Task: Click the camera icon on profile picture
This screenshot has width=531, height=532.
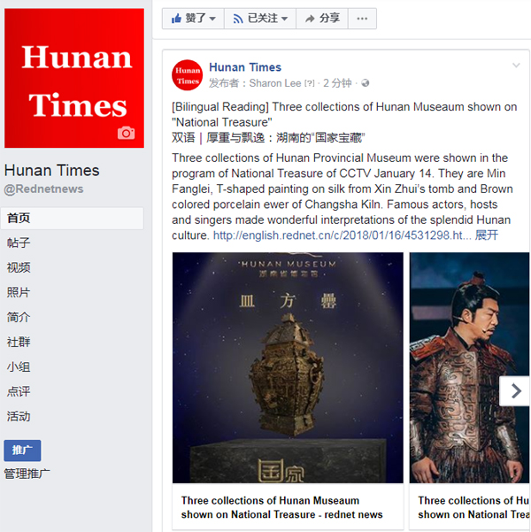Action: click(x=126, y=133)
